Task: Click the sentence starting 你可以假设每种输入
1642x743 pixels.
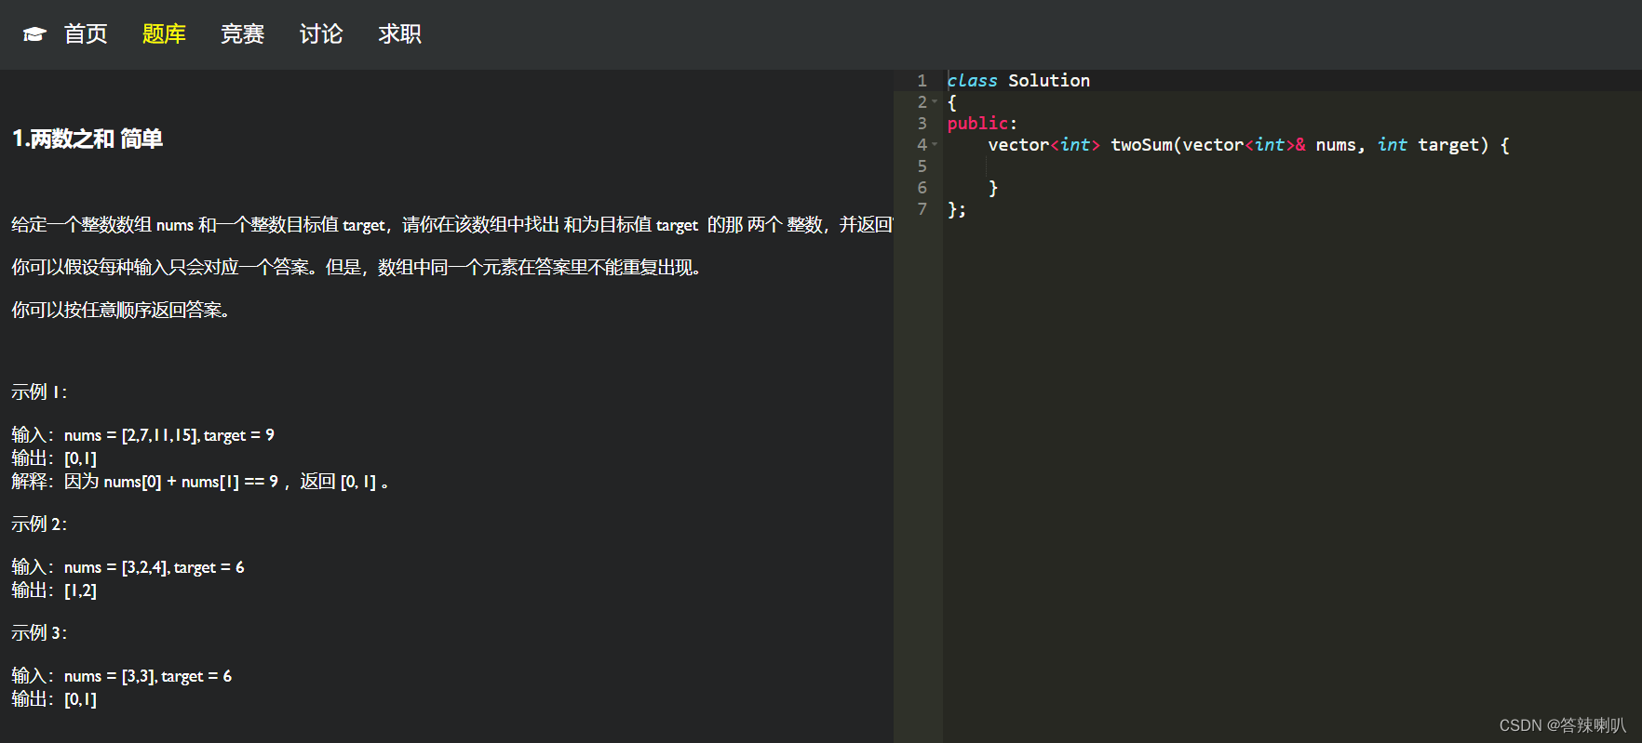Action: point(356,268)
